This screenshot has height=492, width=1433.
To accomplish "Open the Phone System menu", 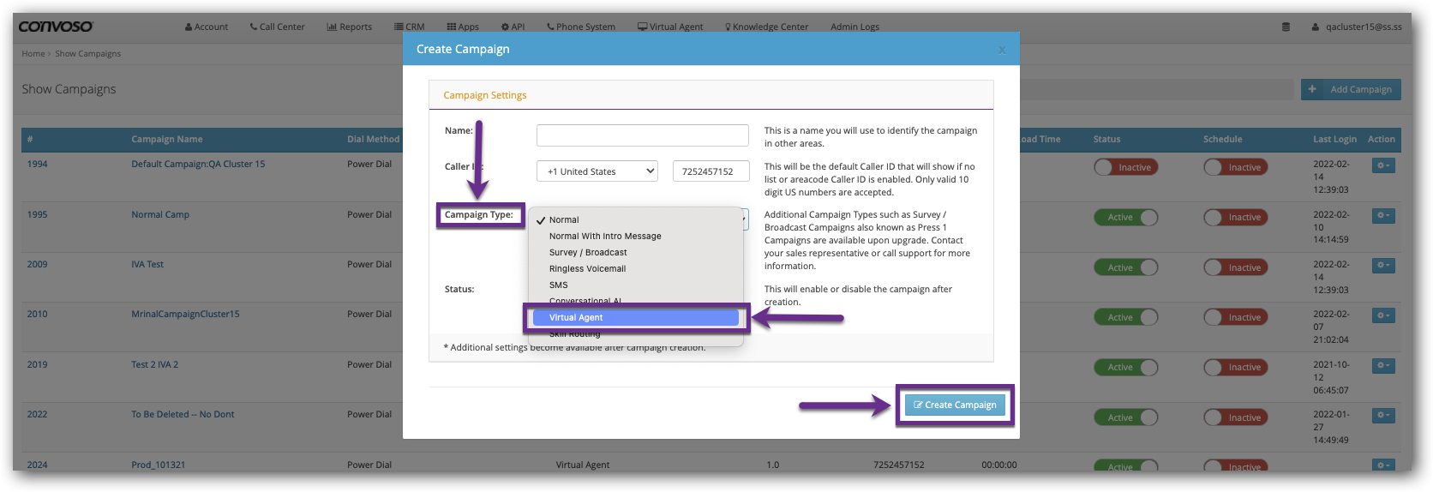I will 580,27.
